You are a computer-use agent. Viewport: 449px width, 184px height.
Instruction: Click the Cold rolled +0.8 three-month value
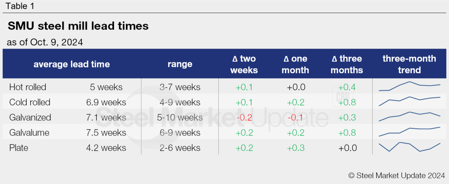pyautogui.click(x=347, y=103)
